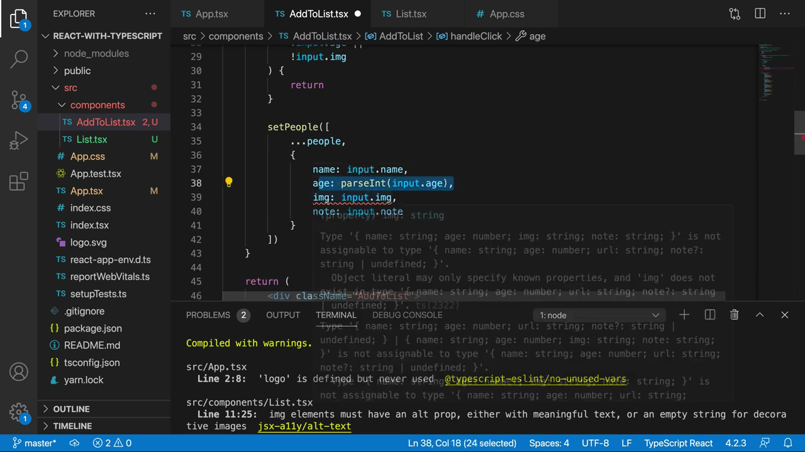Open the Manage gear menu

[19, 412]
